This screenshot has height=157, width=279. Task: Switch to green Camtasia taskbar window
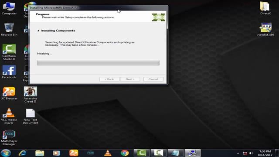142,153
